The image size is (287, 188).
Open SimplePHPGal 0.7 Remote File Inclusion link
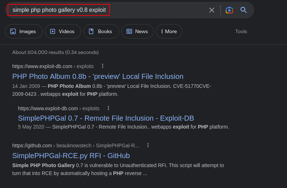pyautogui.click(x=106, y=118)
